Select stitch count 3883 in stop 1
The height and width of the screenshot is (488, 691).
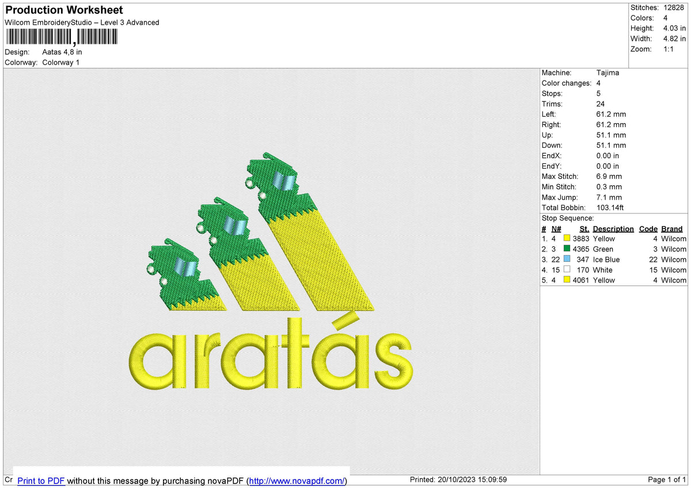(581, 239)
